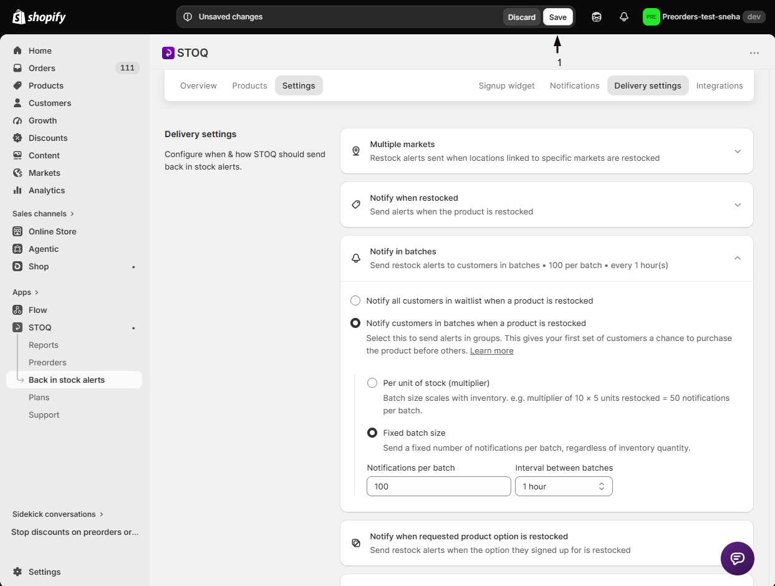Open Reports under STOQ
Viewport: 775px width, 586px height.
(44, 345)
